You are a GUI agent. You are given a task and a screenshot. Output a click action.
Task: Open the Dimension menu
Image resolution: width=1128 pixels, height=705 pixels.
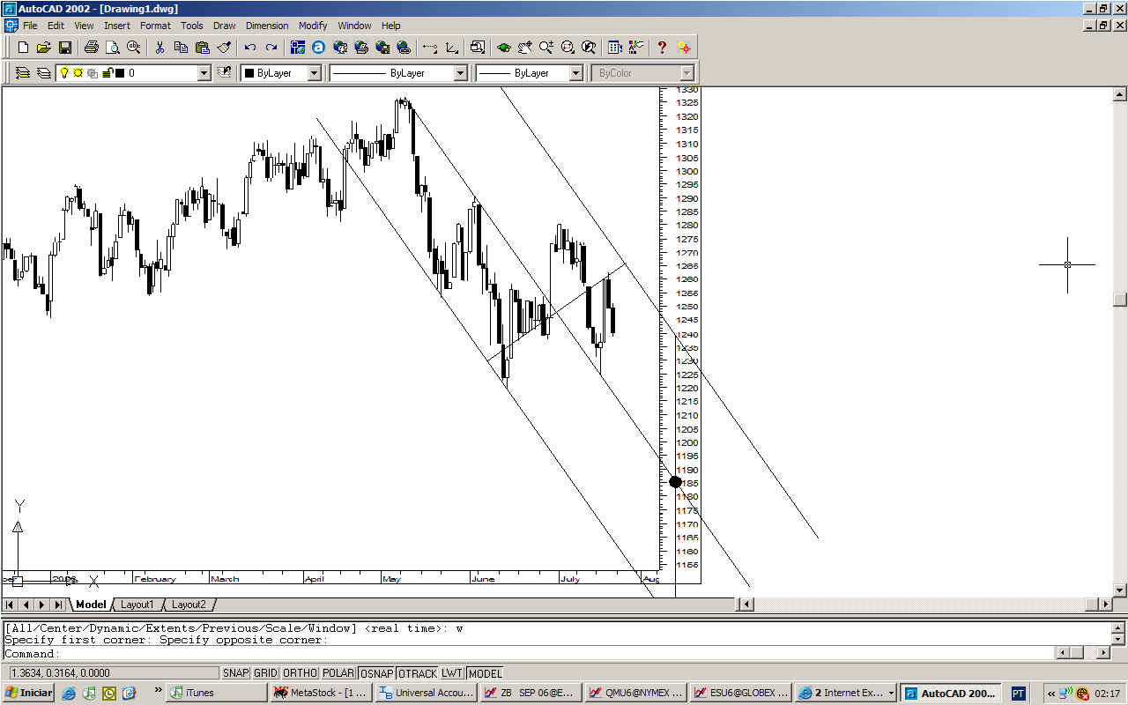coord(267,26)
